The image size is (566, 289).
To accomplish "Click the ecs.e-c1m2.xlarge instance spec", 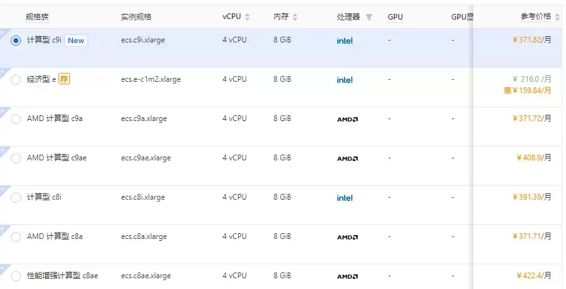I will (x=151, y=80).
